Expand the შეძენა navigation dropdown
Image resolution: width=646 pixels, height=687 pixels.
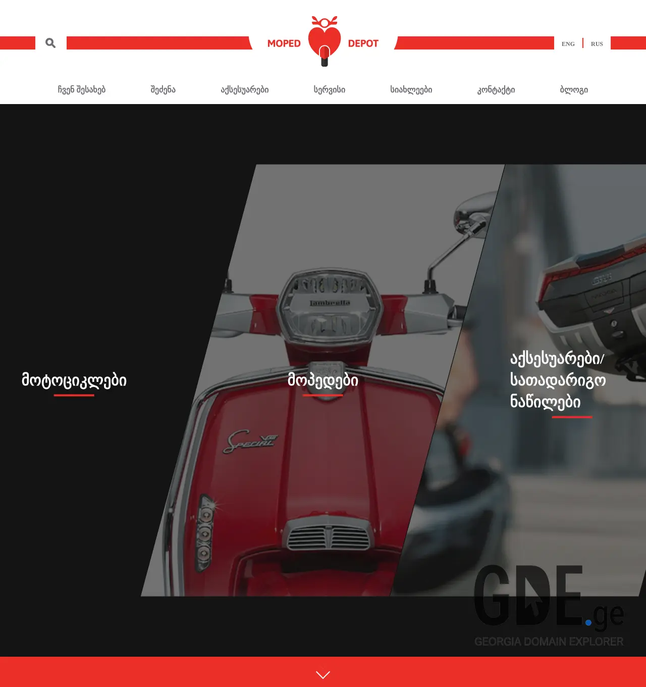coord(162,89)
